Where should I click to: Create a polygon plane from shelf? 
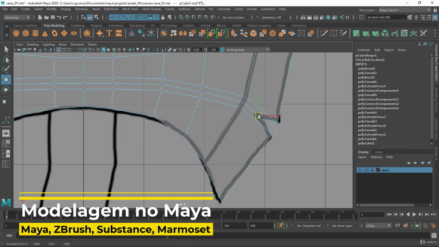coord(64,34)
